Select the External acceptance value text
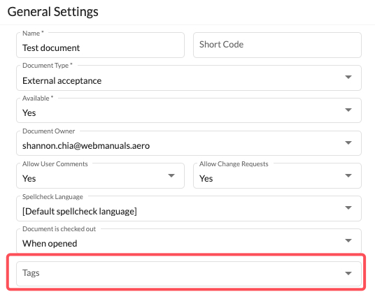Image resolution: width=375 pixels, height=299 pixels. [x=62, y=81]
